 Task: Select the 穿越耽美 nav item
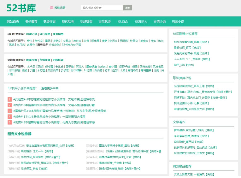coord(86,21)
